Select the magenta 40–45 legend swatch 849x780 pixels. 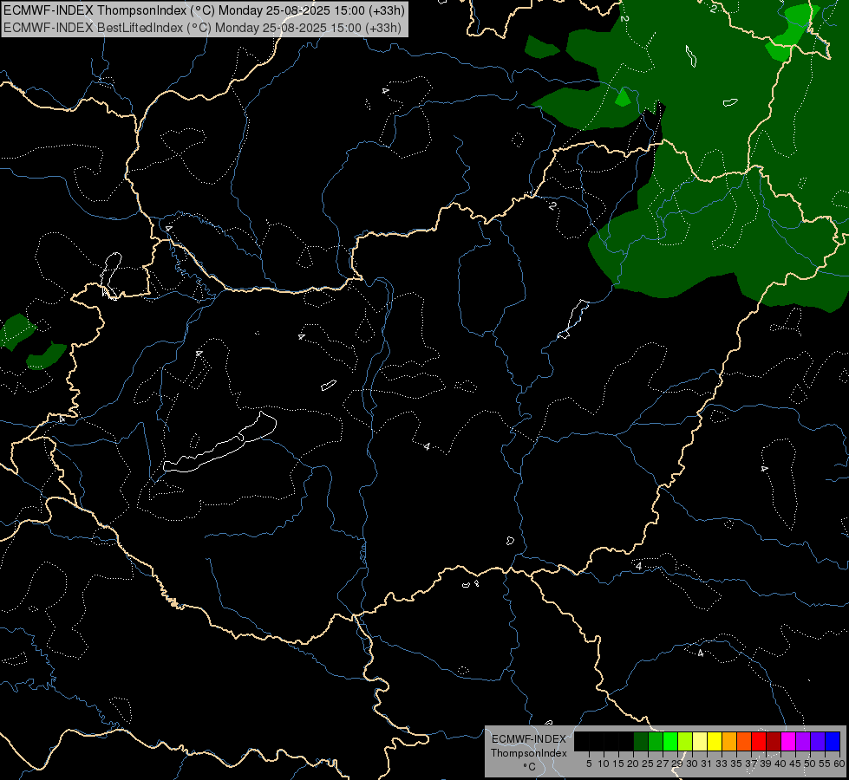click(x=787, y=741)
